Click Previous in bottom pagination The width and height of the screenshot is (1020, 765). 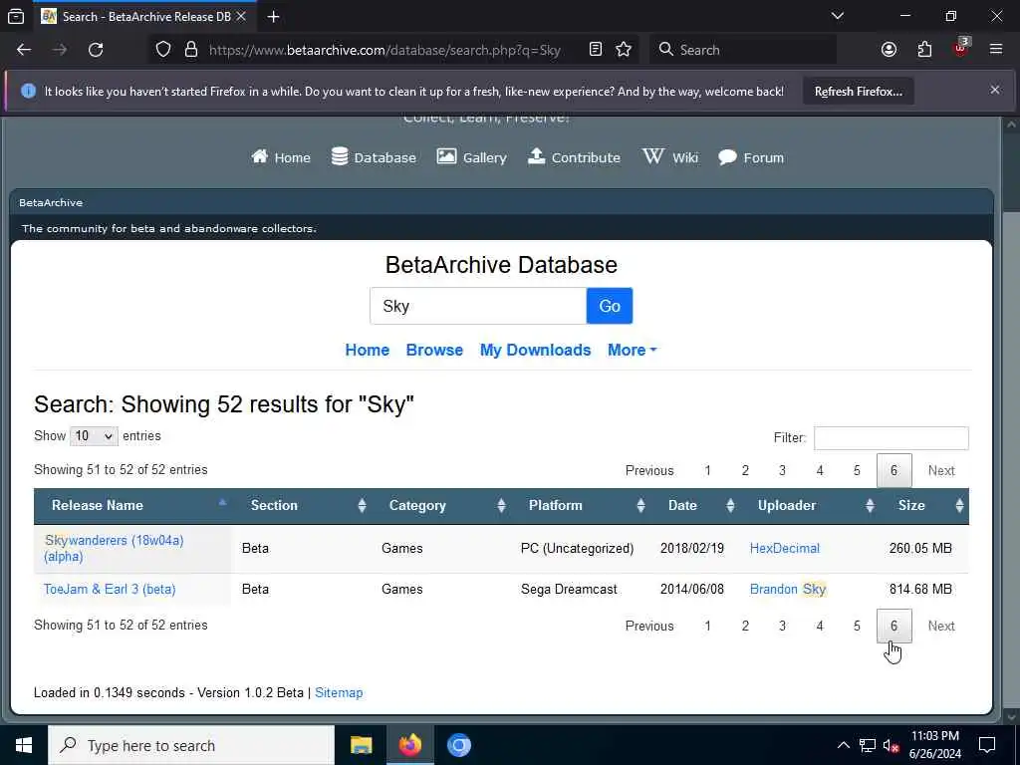[x=649, y=626]
